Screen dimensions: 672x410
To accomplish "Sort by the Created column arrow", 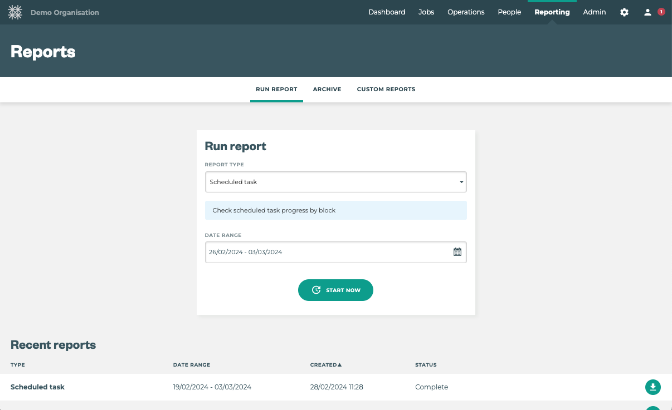I will [339, 365].
